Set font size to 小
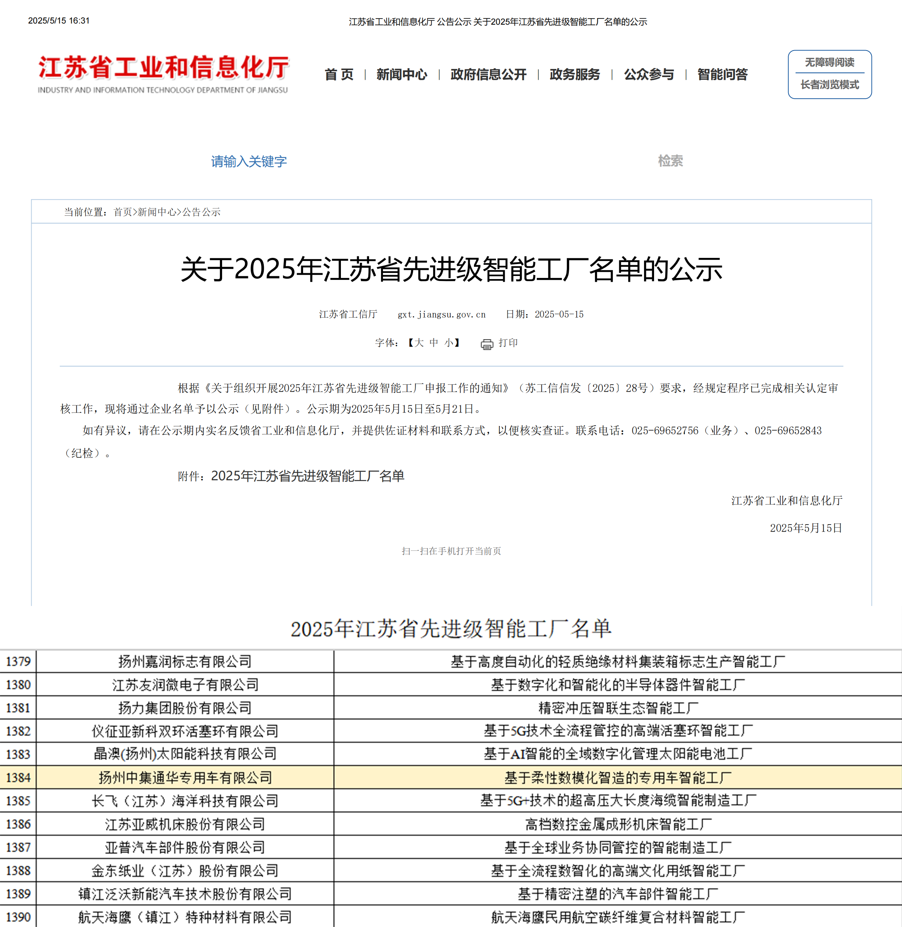The image size is (902, 927). 448,343
